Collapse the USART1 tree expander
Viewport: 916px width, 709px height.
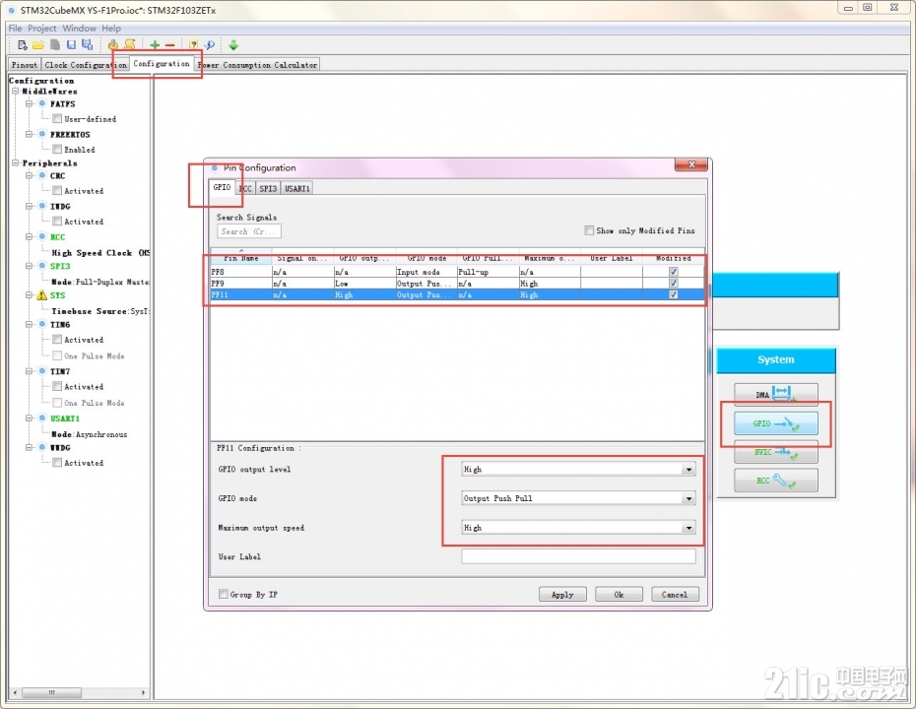[29, 419]
